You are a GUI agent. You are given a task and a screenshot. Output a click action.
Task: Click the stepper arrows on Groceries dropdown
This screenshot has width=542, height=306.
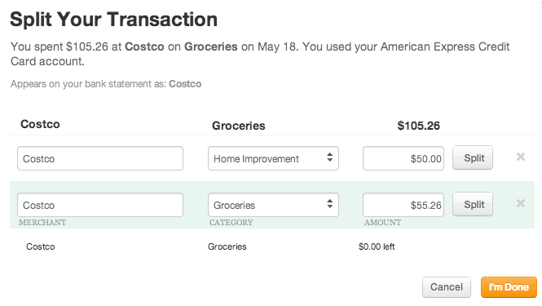[330, 204]
